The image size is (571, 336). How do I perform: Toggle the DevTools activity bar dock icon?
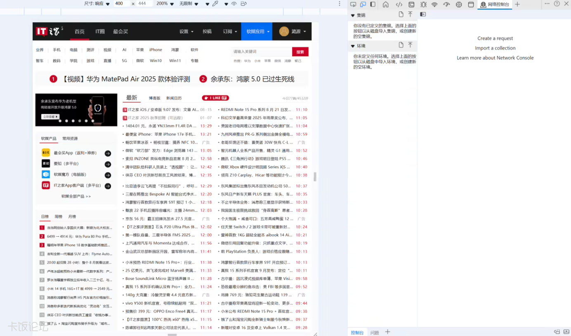pyautogui.click(x=373, y=4)
